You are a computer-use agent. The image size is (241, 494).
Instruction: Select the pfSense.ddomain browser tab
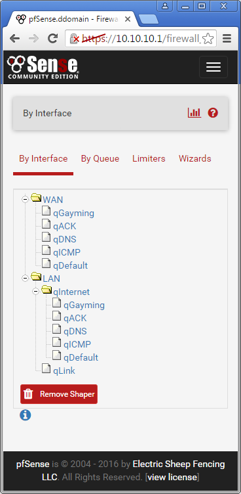pyautogui.click(x=73, y=19)
